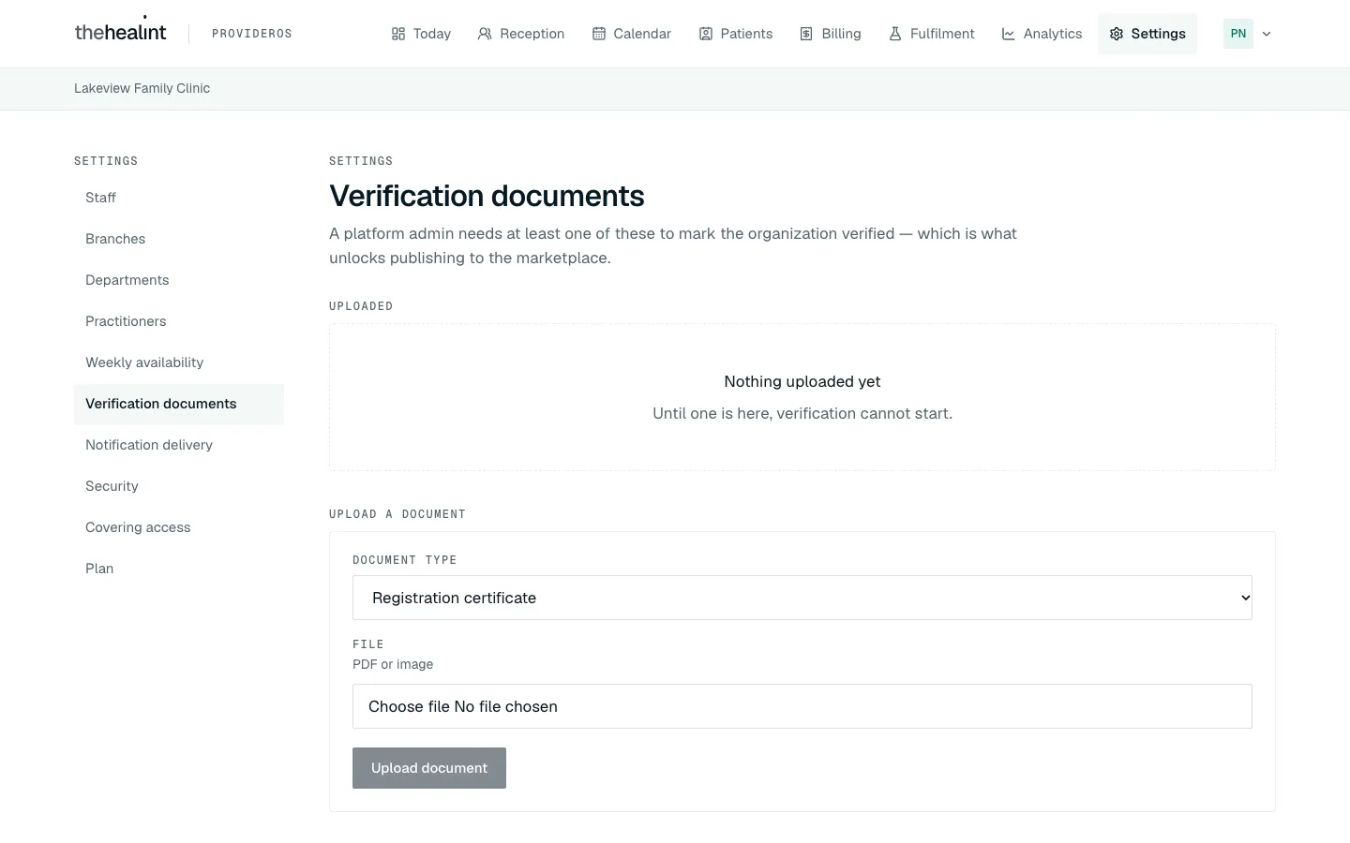This screenshot has width=1350, height=843.
Task: Select Weekly availability in sidebar
Action: pos(179,362)
